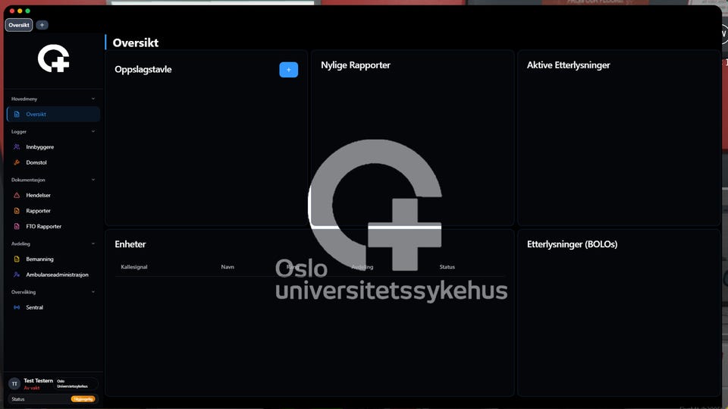Click the Oversikt page title
728x409 pixels.
click(136, 42)
